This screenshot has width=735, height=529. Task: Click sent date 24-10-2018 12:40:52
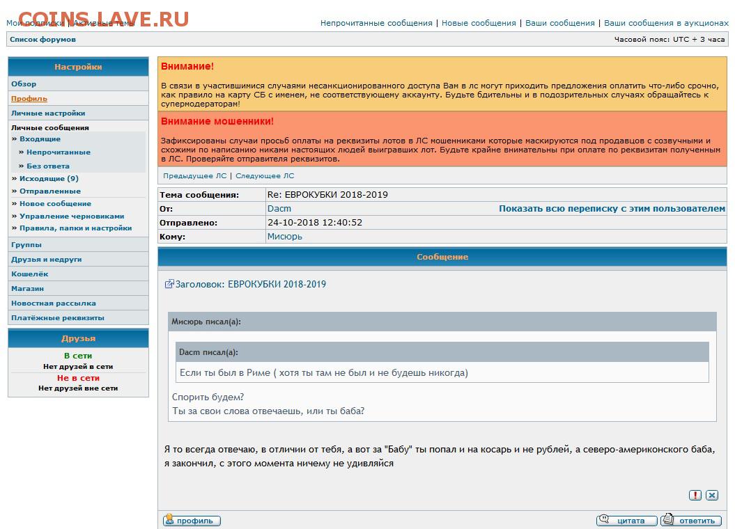click(x=314, y=222)
